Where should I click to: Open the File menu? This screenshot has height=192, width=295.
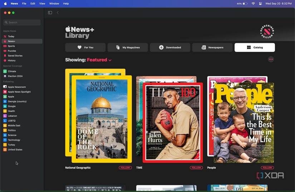tap(24, 4)
